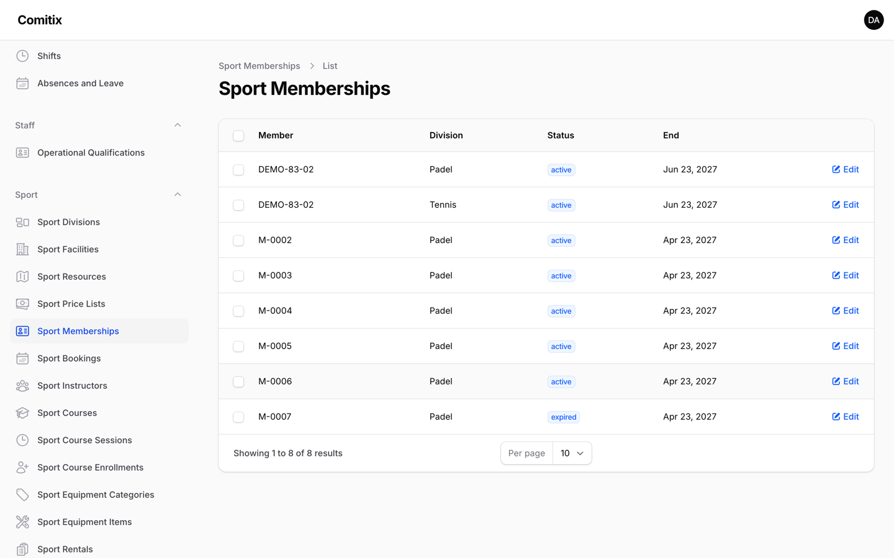The image size is (894, 558).
Task: Click the Sport Price Lists banknote icon
Action: (x=22, y=304)
